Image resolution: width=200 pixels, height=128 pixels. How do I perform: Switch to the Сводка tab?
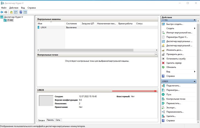[41, 120]
